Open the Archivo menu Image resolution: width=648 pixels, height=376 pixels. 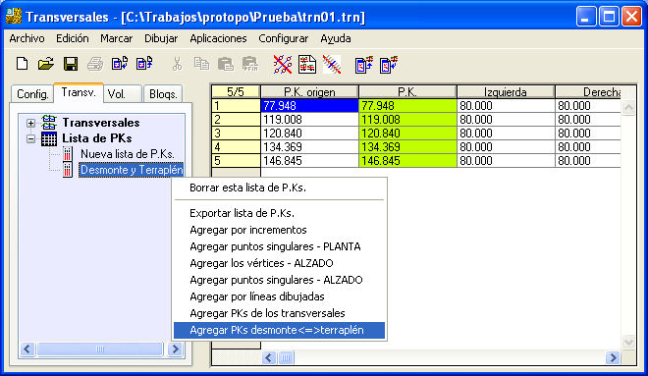click(x=27, y=38)
